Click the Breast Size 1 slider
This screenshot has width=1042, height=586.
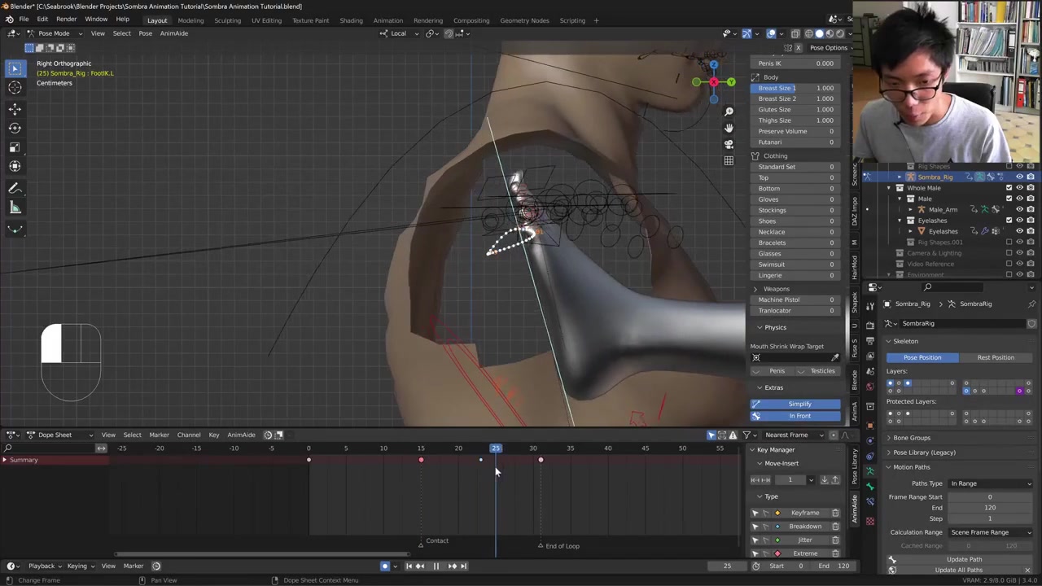point(795,88)
